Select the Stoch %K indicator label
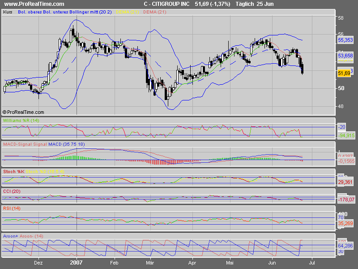The height and width of the screenshot is (269, 358). pyautogui.click(x=13, y=172)
